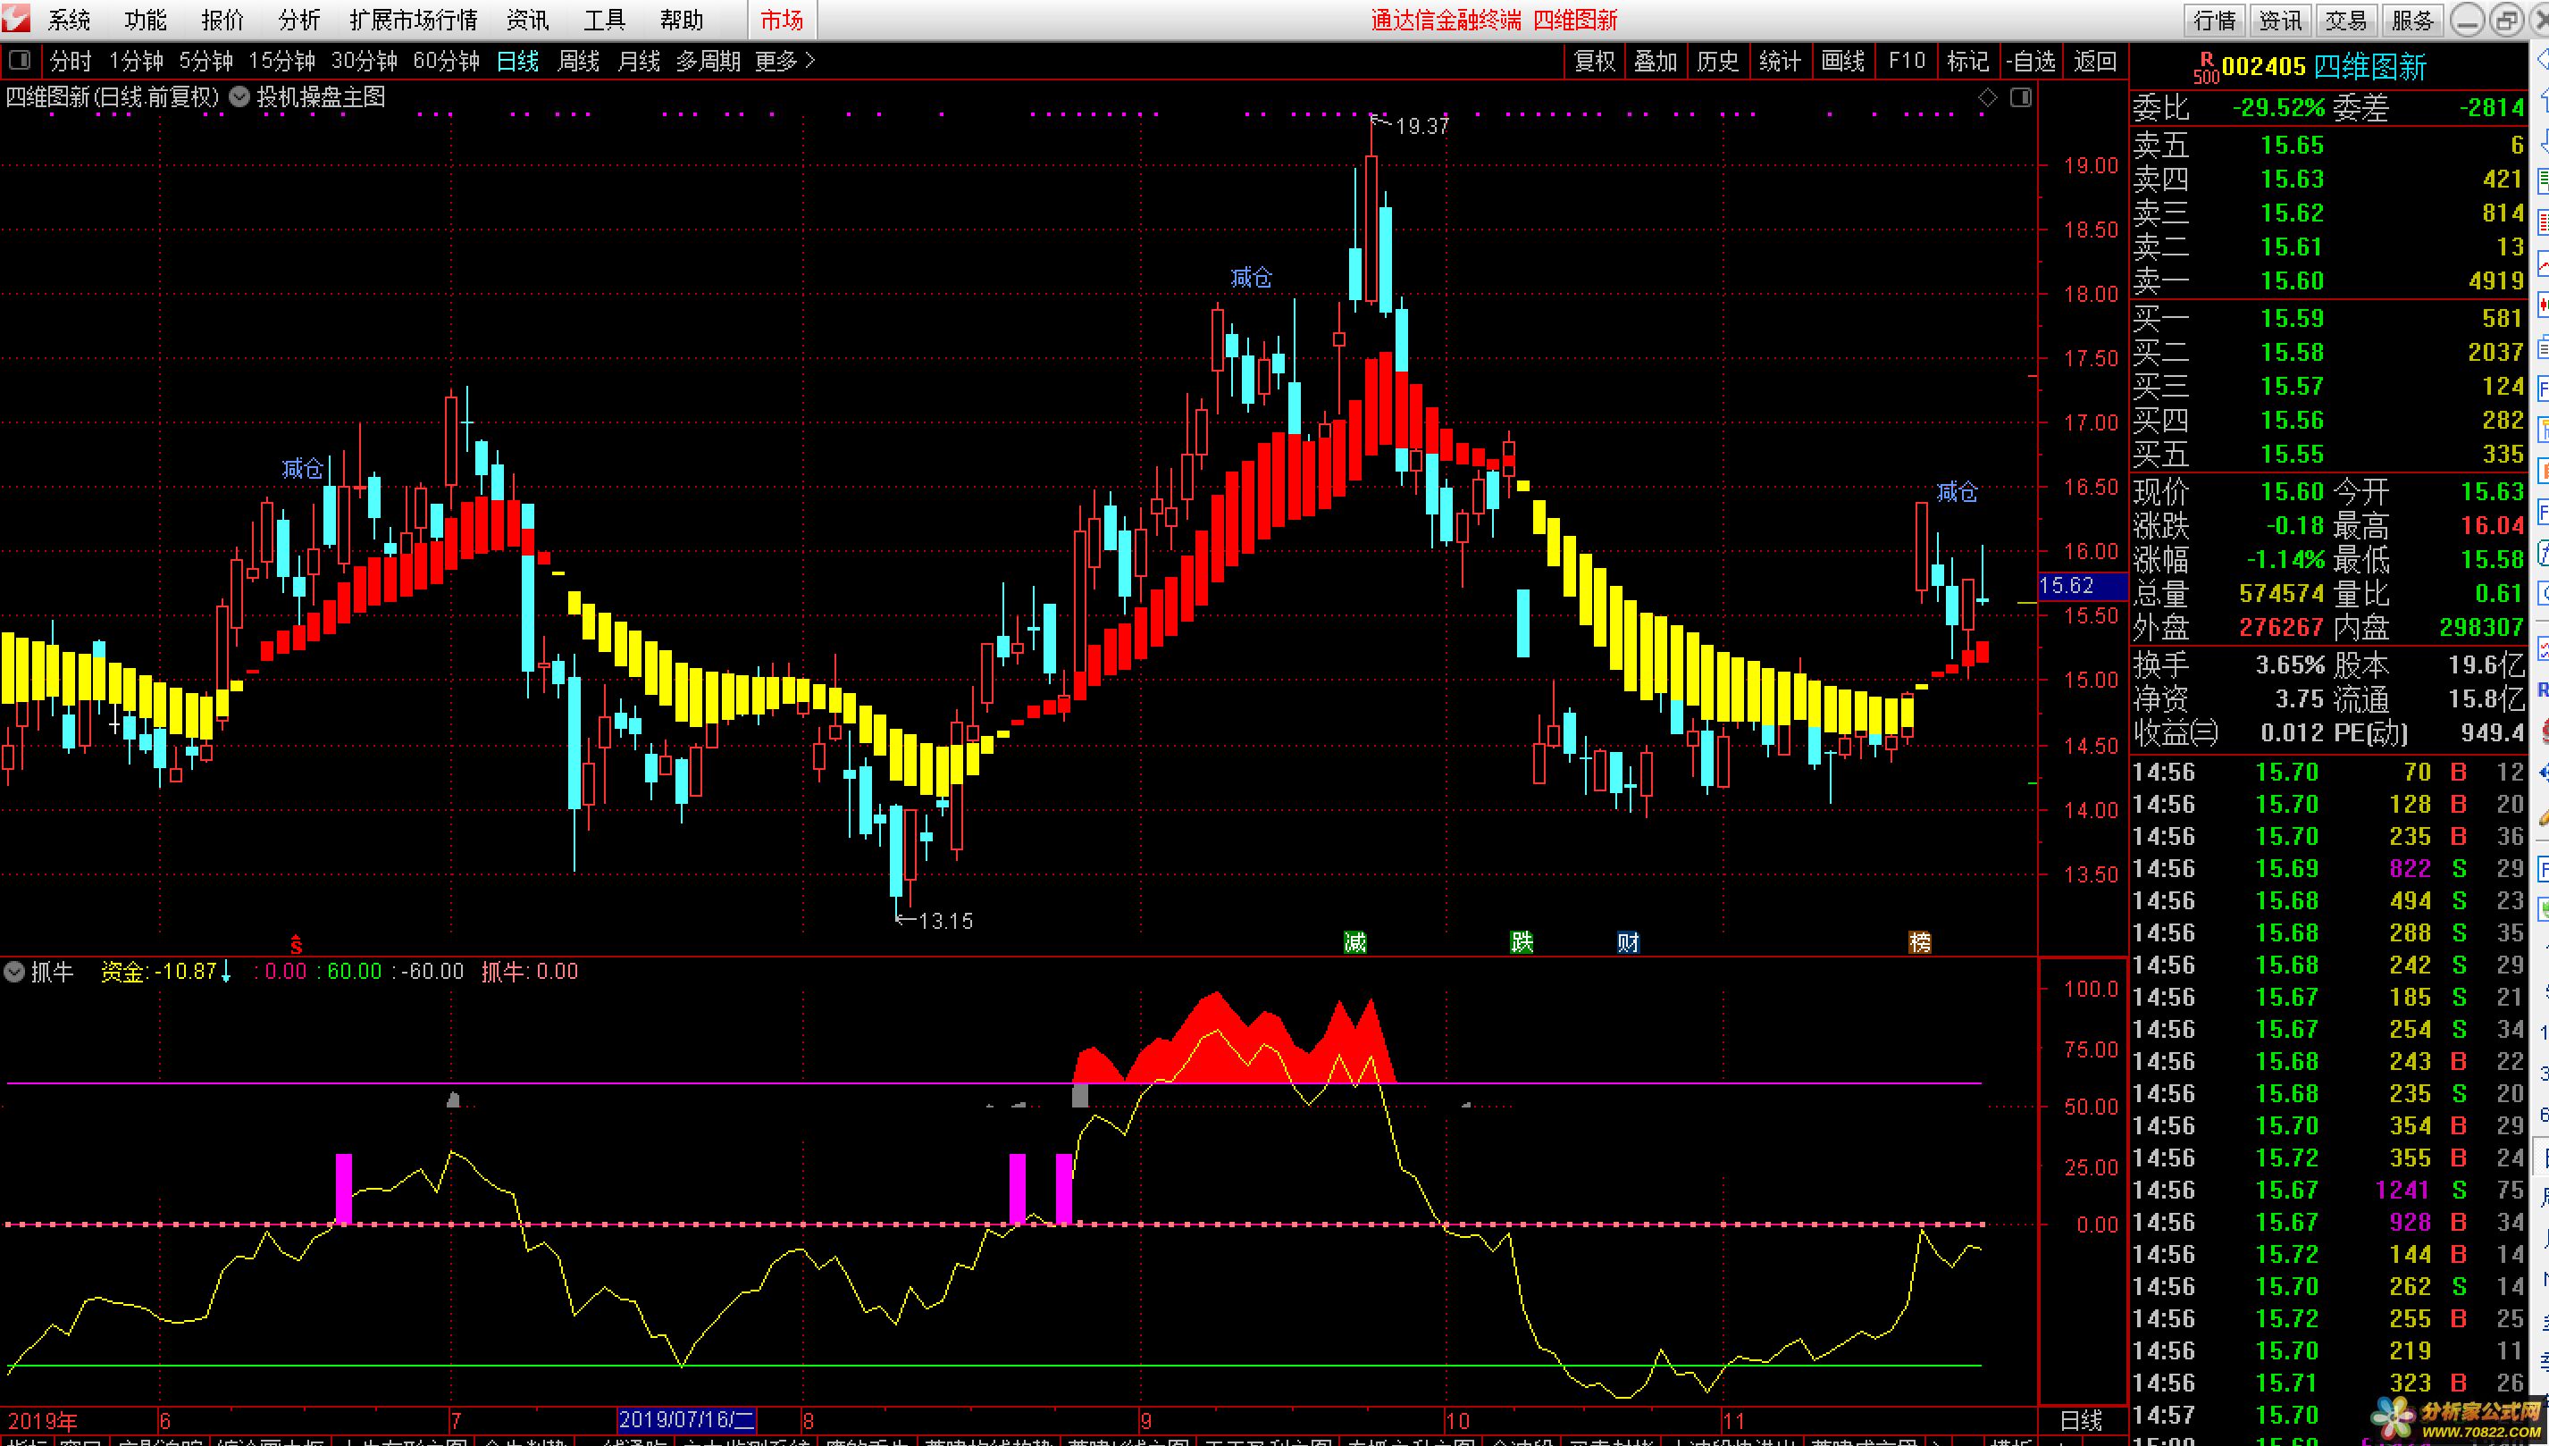This screenshot has width=2549, height=1446.
Task: Switch to 15分钟 period
Action: click(282, 62)
